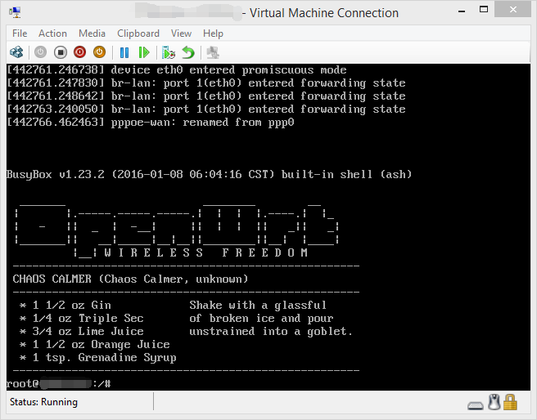Click the enhanced session toolbar icon
Viewport: 537px width, 420px height.
coord(213,52)
